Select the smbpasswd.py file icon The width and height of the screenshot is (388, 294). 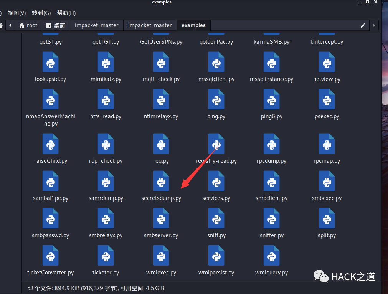coord(51,218)
